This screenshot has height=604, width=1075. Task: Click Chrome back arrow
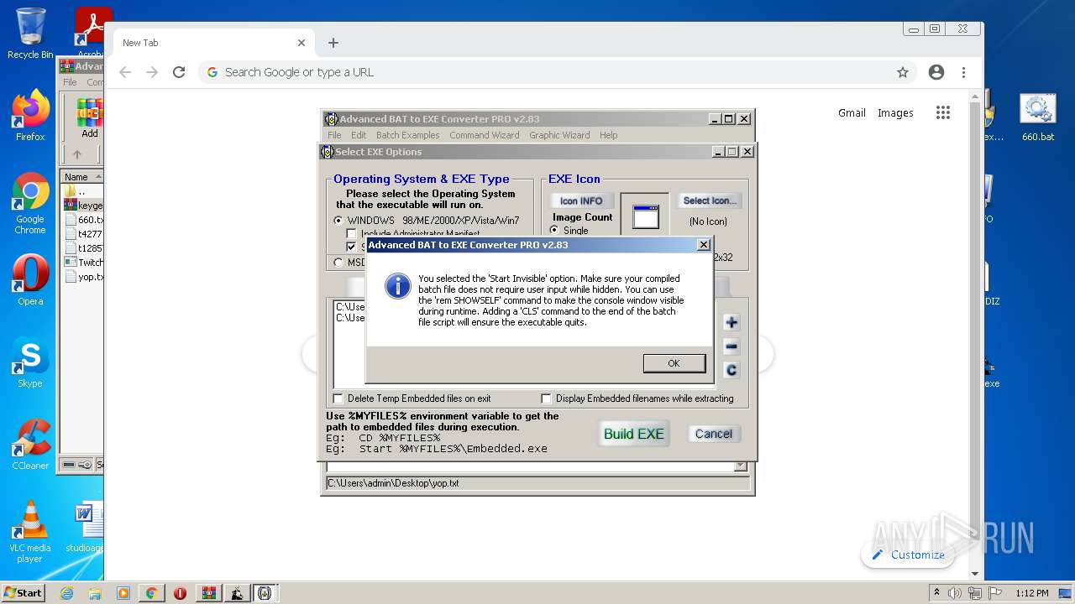125,72
